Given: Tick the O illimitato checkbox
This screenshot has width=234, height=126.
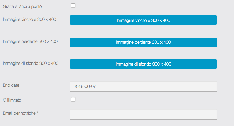Looking at the screenshot, I should (x=73, y=100).
